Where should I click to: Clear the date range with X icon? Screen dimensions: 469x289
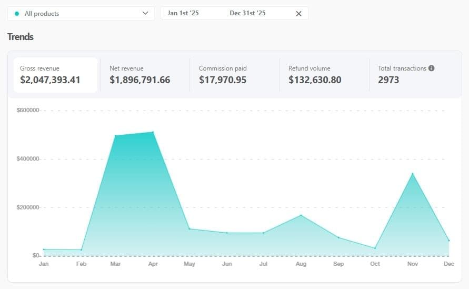click(298, 14)
